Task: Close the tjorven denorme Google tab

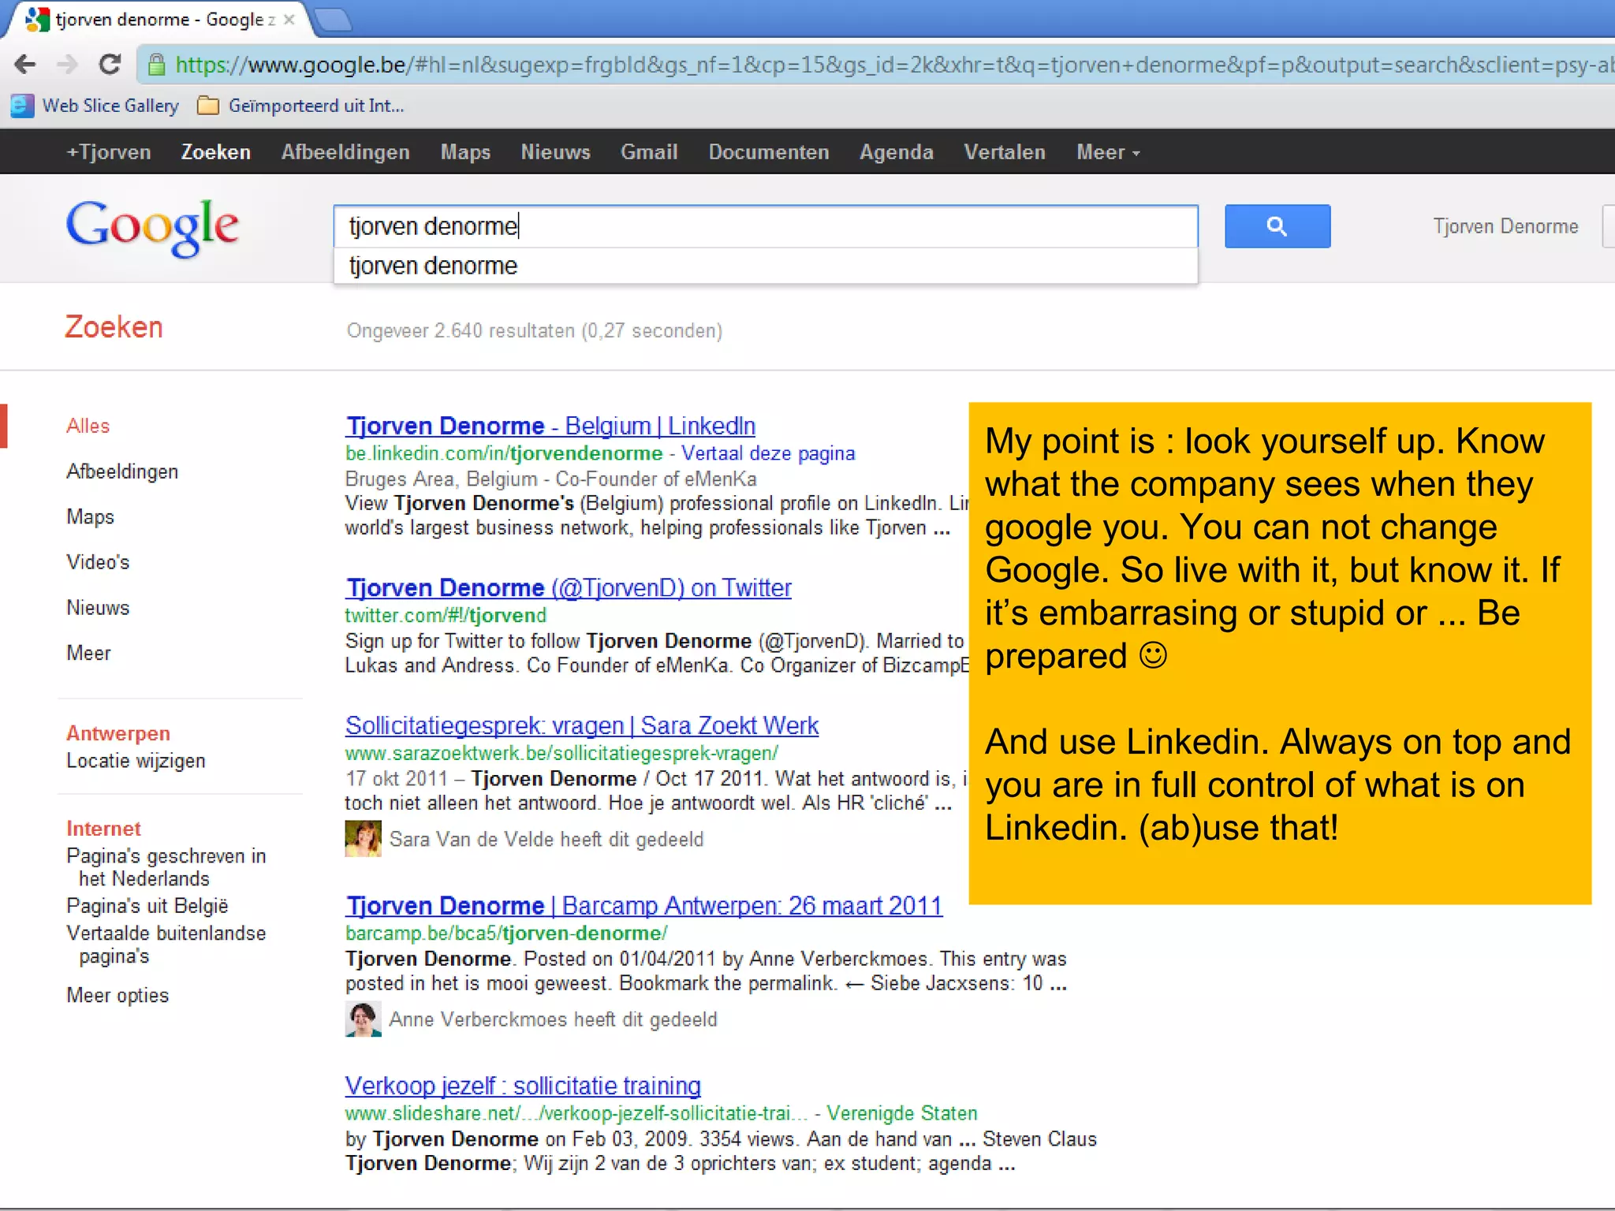Action: tap(289, 20)
